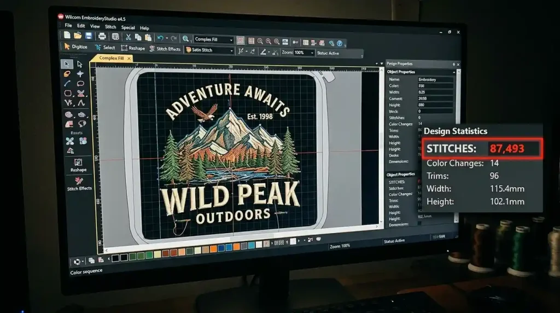The height and width of the screenshot is (313, 560).
Task: Toggle the grid display icon in toolbar
Action: click(x=251, y=40)
